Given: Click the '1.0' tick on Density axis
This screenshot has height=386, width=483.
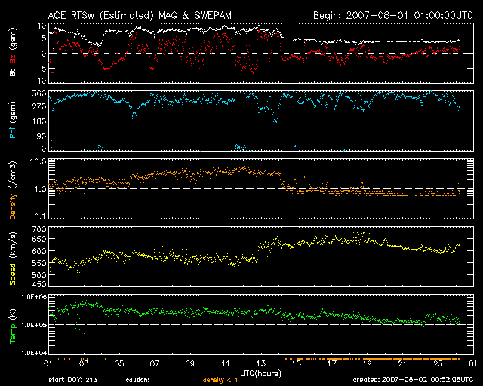Looking at the screenshot, I should coord(40,189).
